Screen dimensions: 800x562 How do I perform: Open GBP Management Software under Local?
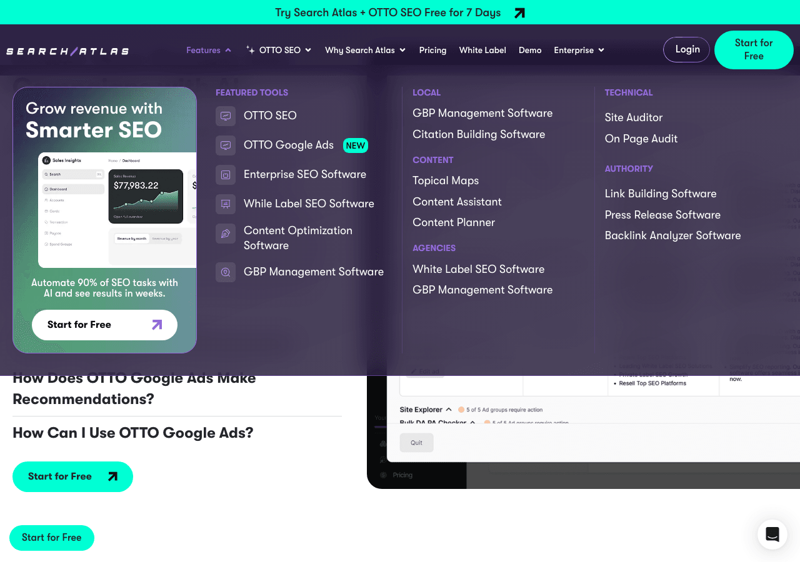(x=482, y=113)
